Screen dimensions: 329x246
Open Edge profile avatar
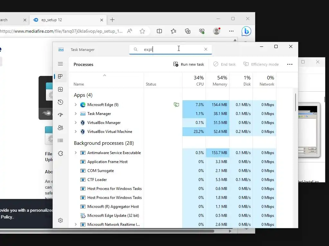pos(217,31)
